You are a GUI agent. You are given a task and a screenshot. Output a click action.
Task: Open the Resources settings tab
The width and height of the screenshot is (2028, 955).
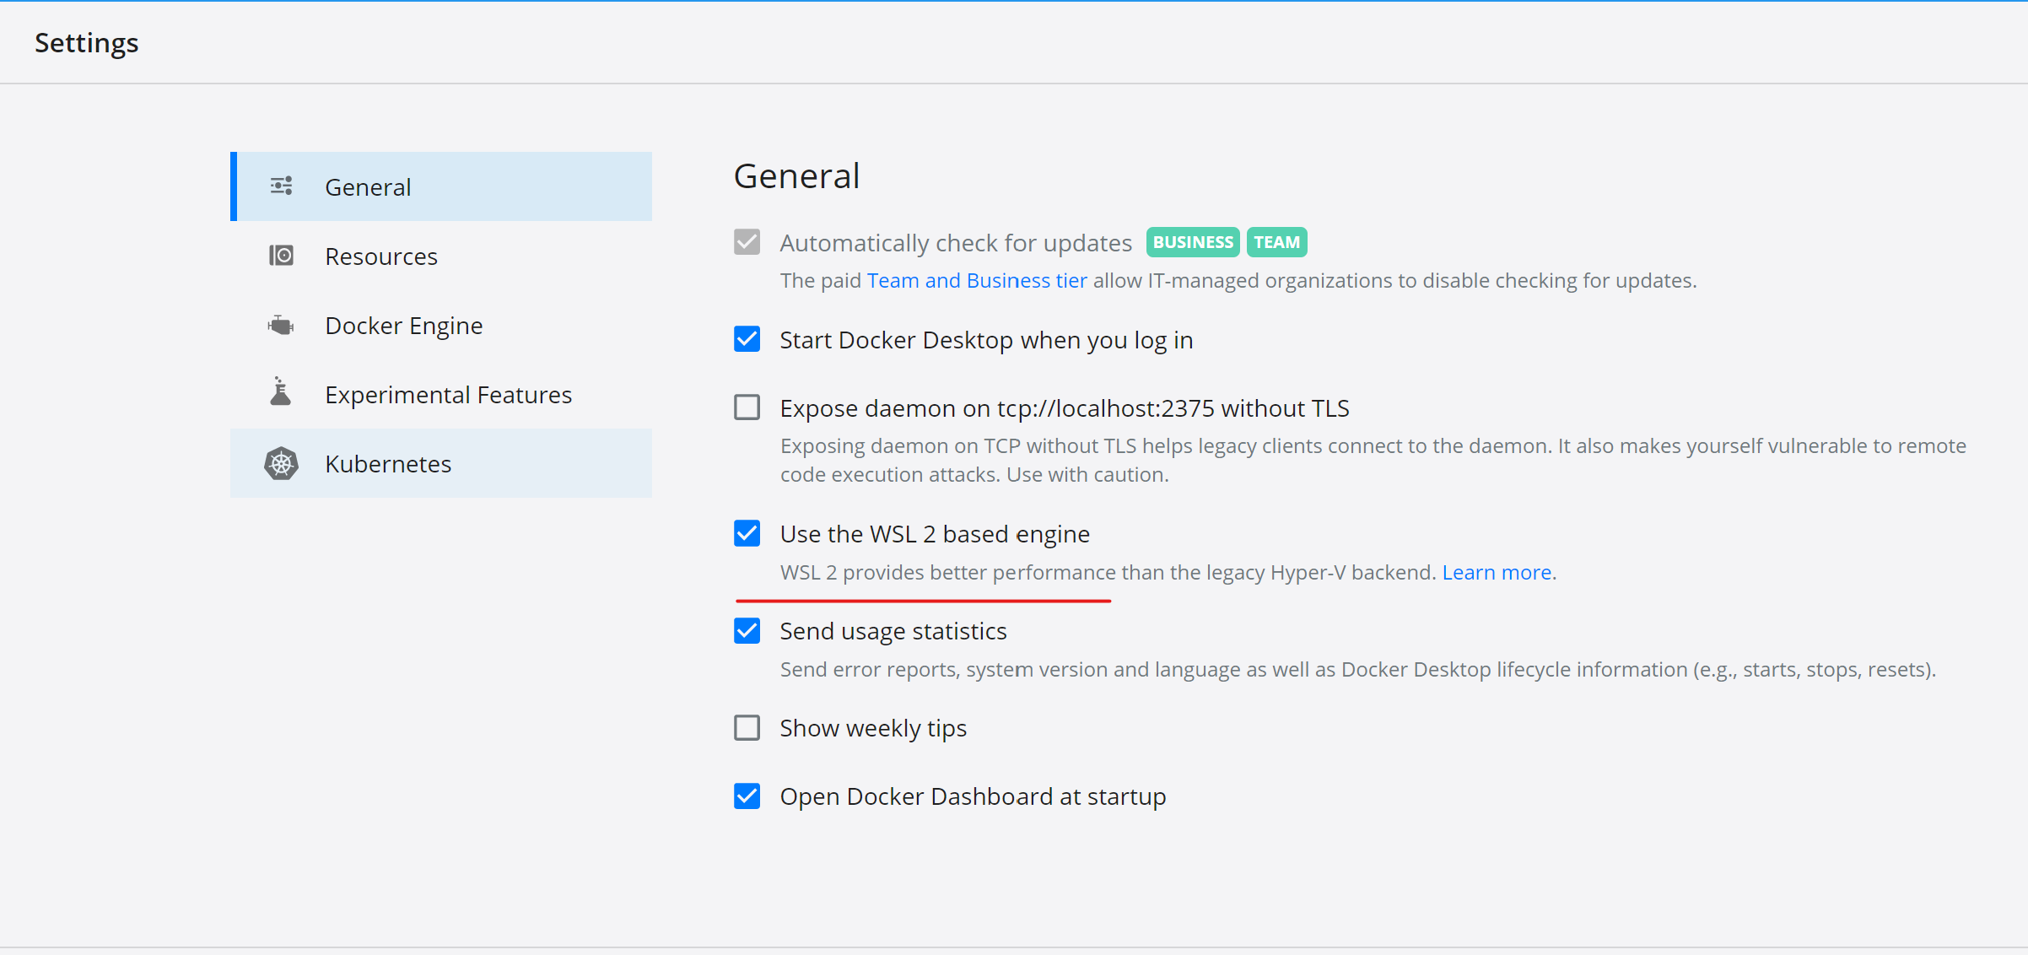(441, 256)
